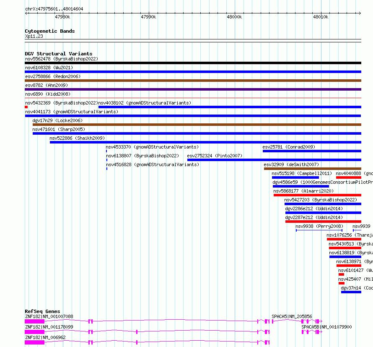
Task: Open the nsv471601 (Sharp2005) variant
Action: pyautogui.click(x=59, y=129)
